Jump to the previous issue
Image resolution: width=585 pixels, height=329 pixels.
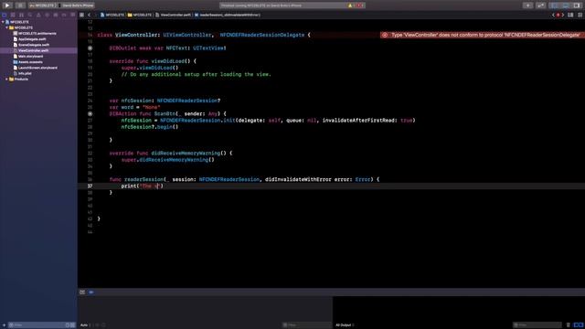[553, 15]
